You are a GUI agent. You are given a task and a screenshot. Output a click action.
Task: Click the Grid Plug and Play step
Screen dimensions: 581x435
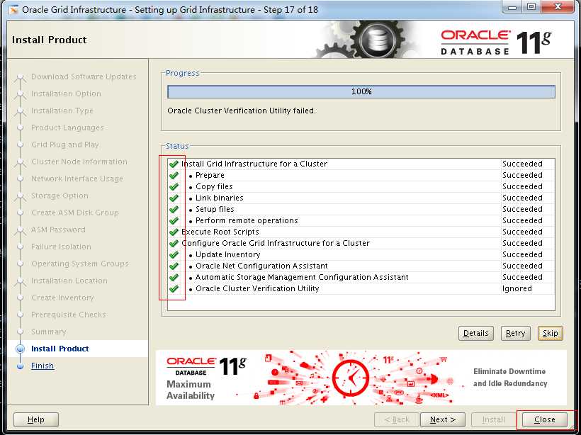pos(65,145)
